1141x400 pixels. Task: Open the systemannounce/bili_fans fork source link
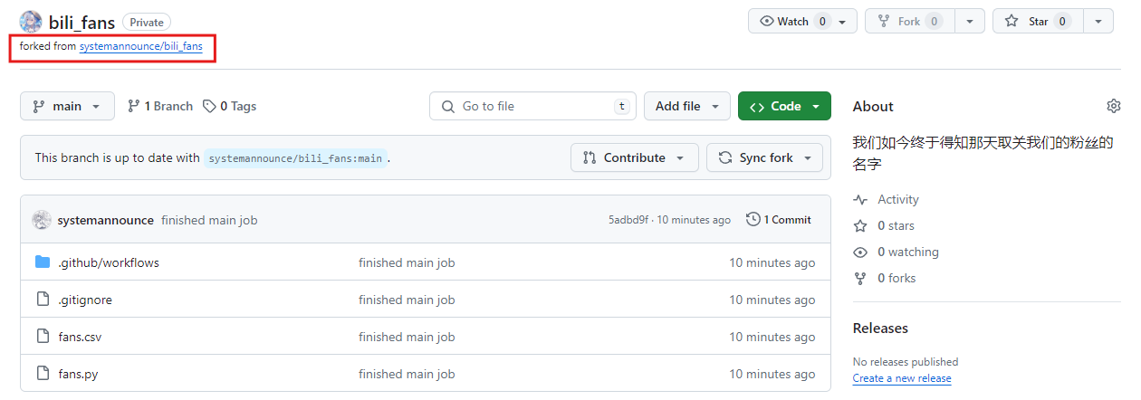click(x=140, y=46)
